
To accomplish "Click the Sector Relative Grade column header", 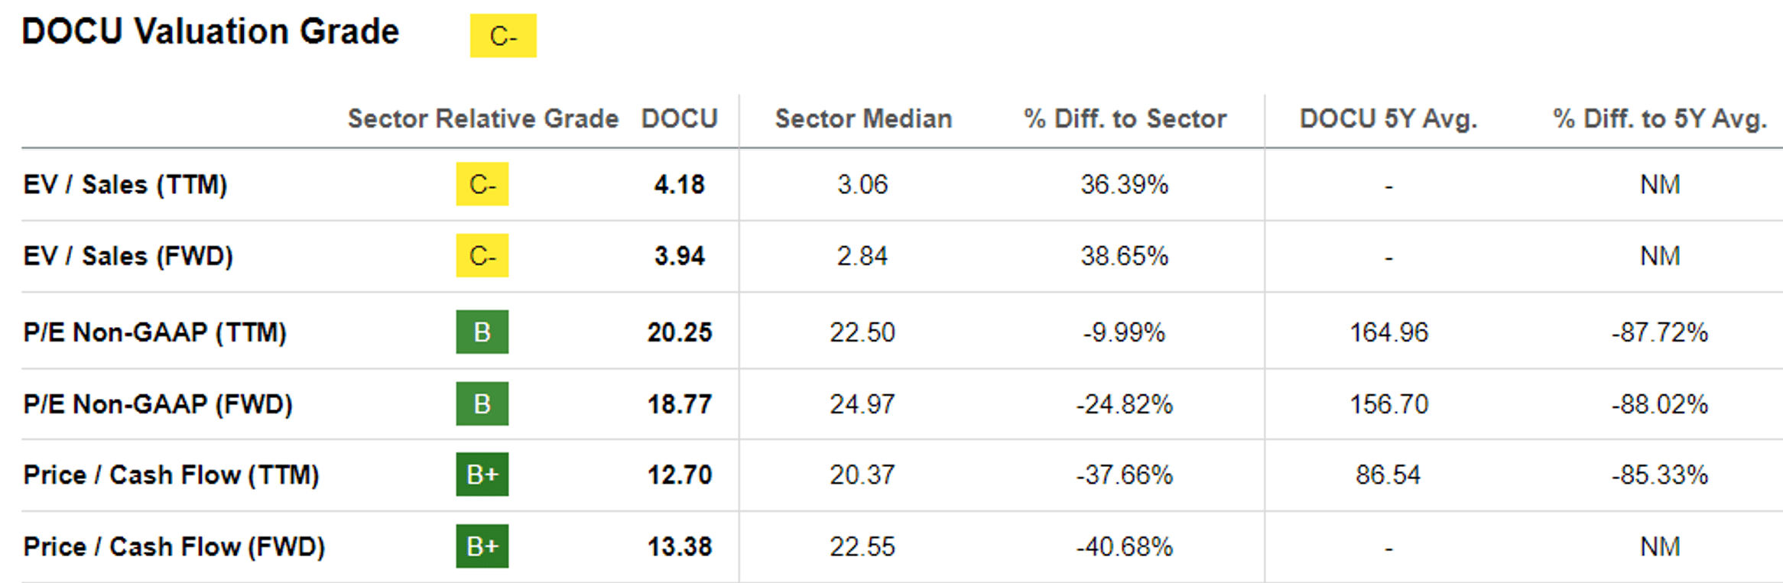I will [x=482, y=118].
